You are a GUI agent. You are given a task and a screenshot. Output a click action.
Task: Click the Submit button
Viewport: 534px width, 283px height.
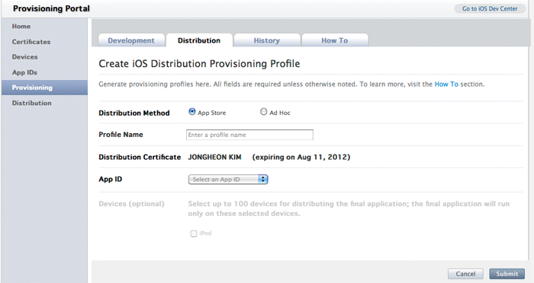[507, 274]
